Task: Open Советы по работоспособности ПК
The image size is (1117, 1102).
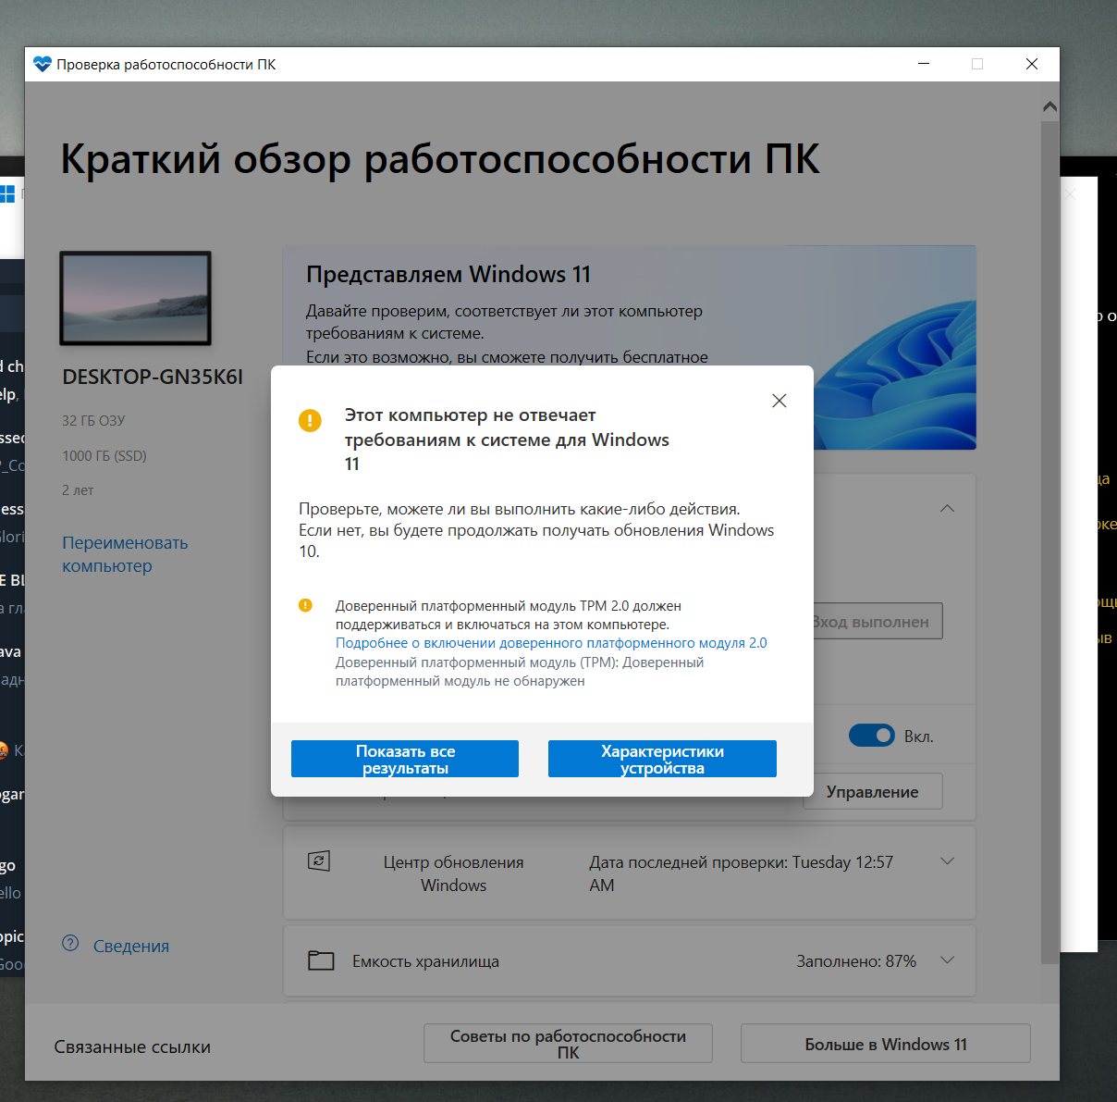Action: click(568, 1044)
